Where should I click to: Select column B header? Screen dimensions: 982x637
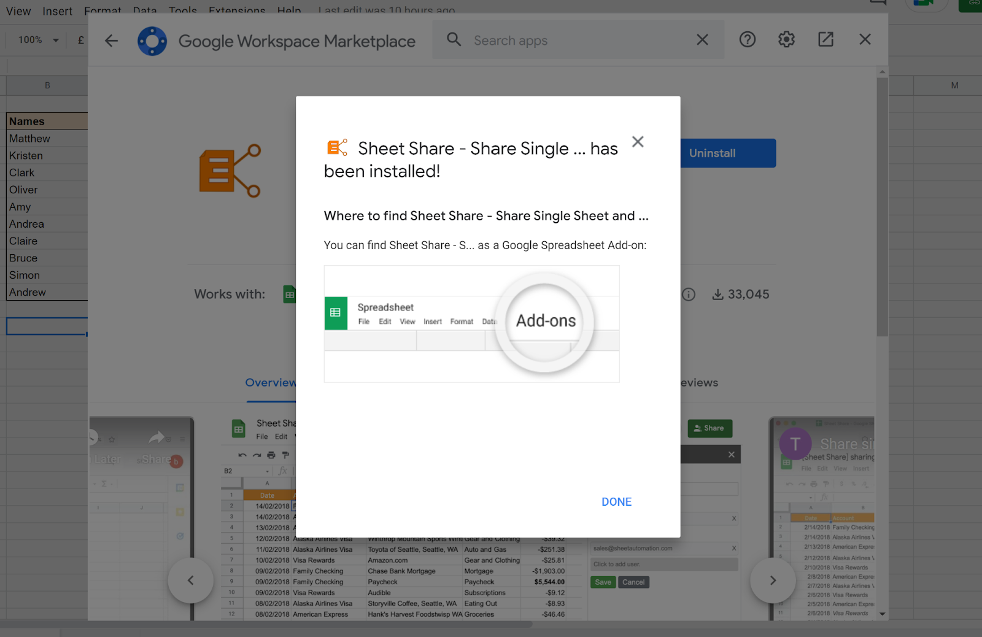[x=47, y=85]
